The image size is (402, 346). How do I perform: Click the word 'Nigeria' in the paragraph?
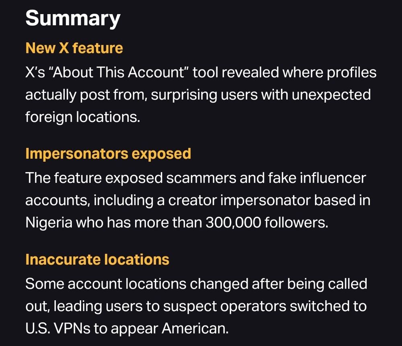coord(49,222)
